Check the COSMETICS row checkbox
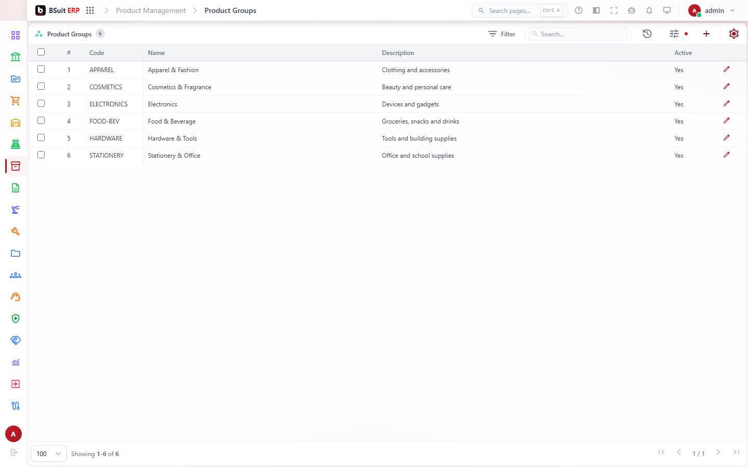 coord(41,86)
